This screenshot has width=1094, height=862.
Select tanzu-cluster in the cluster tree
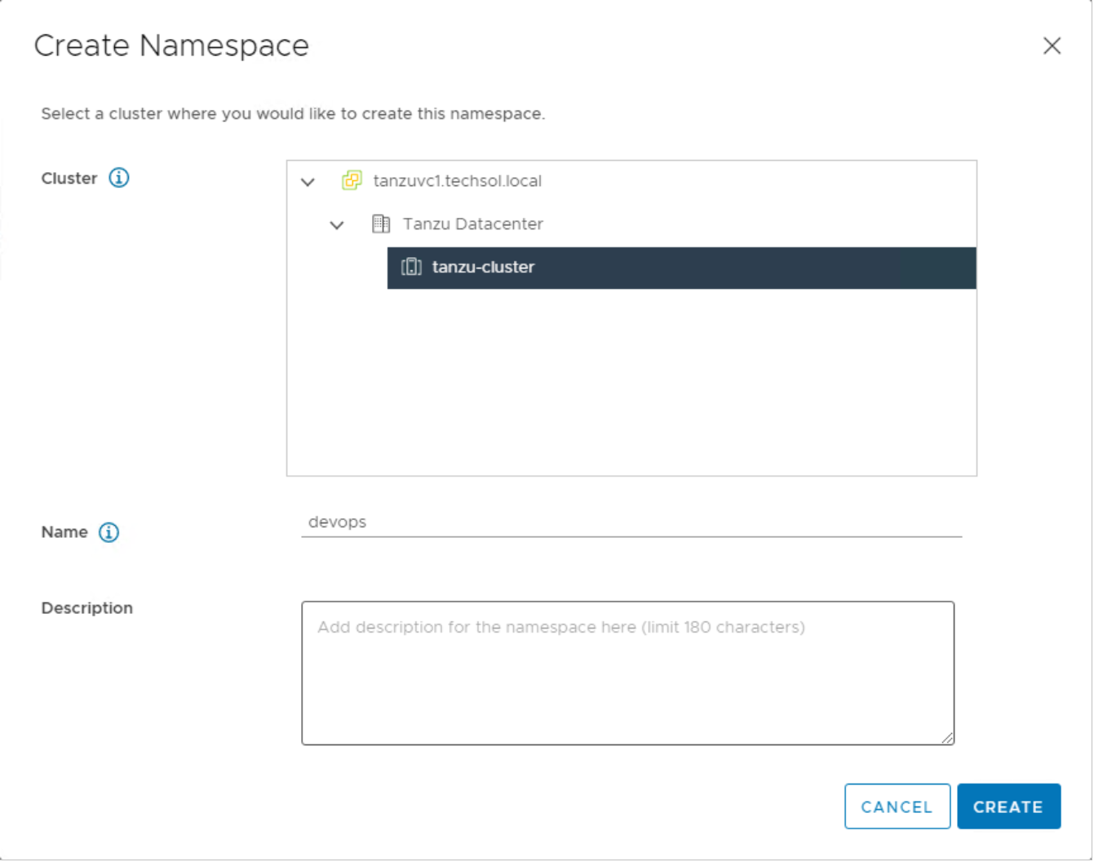point(681,268)
